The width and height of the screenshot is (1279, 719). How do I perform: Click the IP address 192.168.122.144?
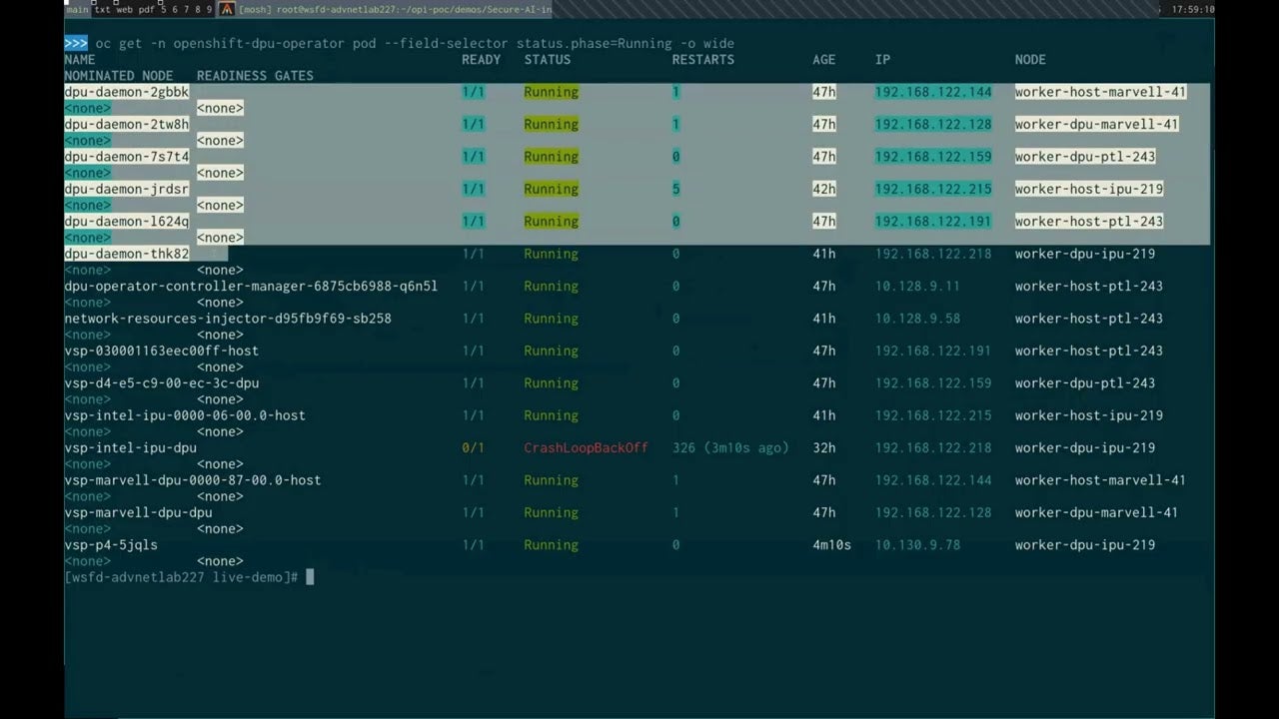(x=933, y=92)
